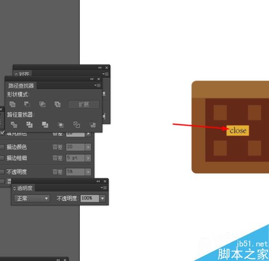Select the 路径查找器 tab

(21, 85)
